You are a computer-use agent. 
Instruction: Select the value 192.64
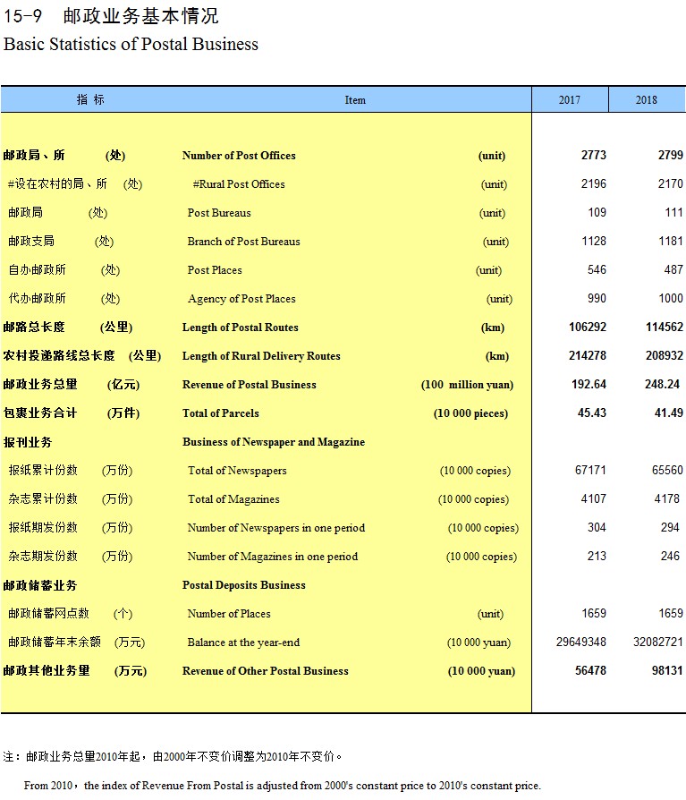click(x=589, y=384)
